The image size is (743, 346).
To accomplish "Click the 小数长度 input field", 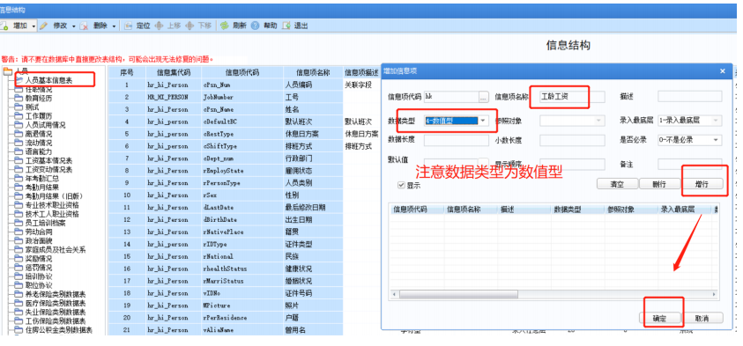I will (x=572, y=140).
